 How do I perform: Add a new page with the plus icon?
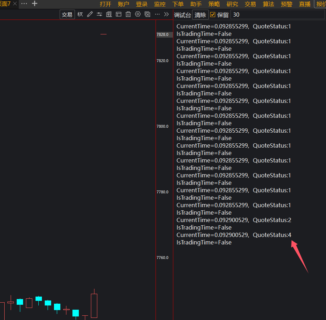coord(34,4)
